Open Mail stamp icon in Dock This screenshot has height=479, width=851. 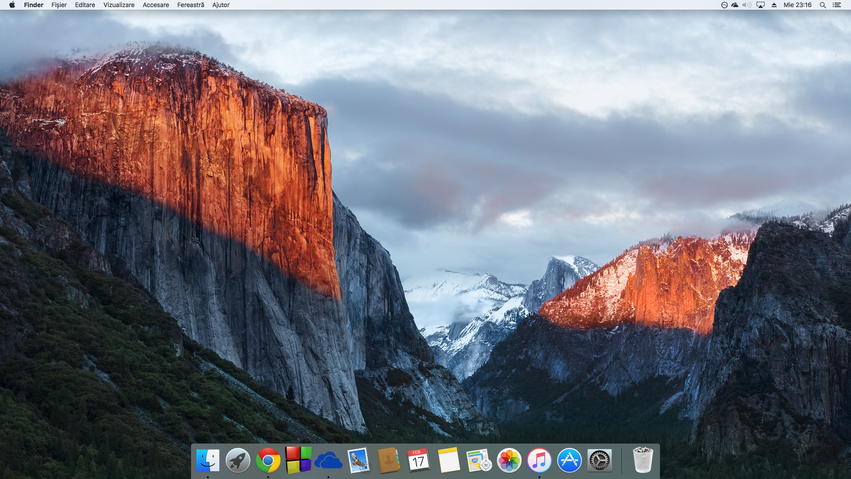pyautogui.click(x=359, y=460)
